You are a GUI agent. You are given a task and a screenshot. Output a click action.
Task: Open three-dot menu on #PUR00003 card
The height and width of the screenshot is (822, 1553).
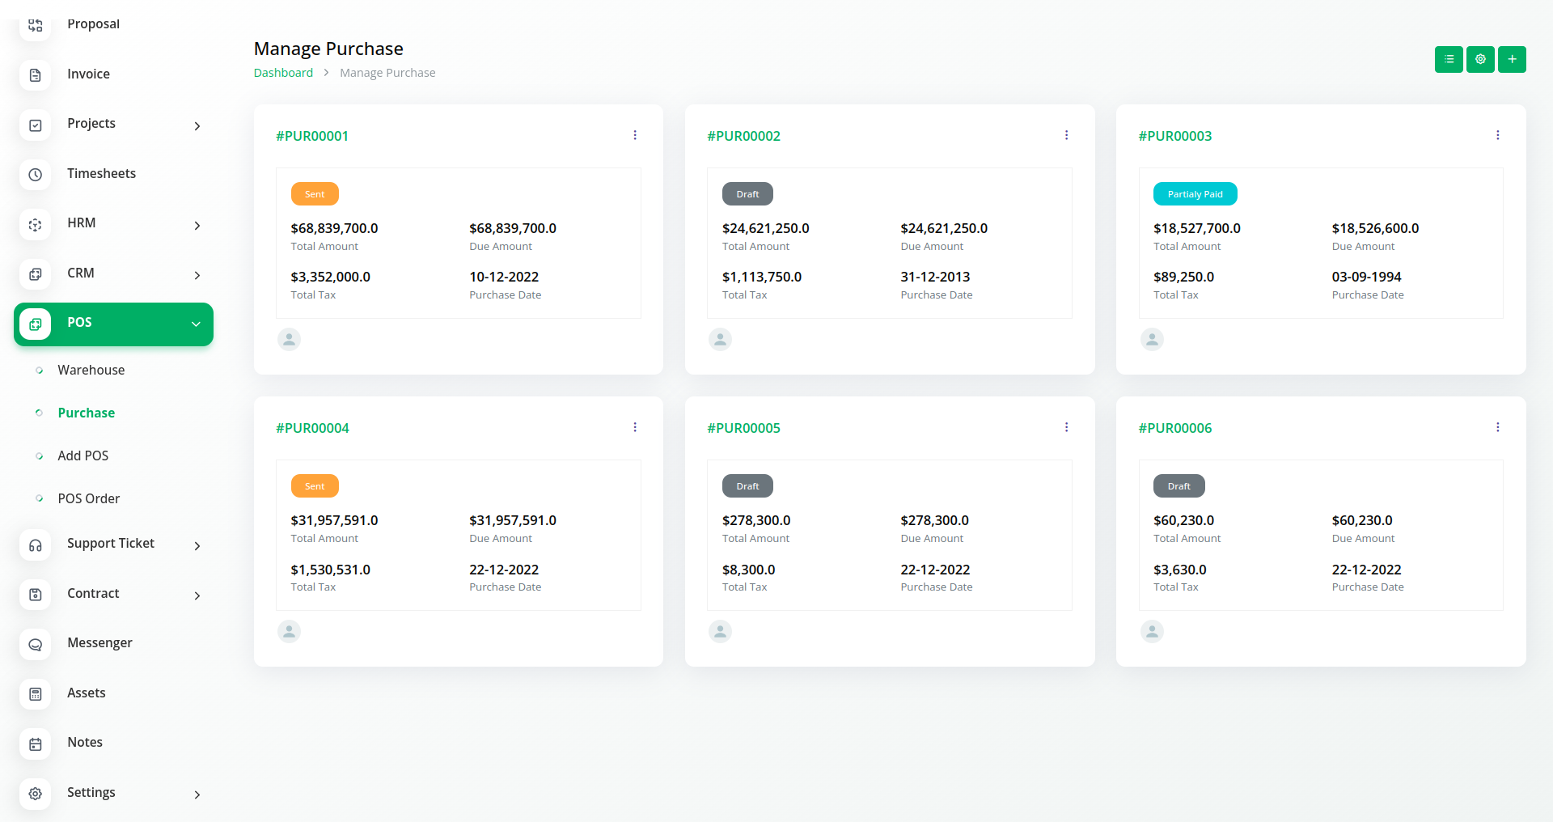[x=1497, y=135]
